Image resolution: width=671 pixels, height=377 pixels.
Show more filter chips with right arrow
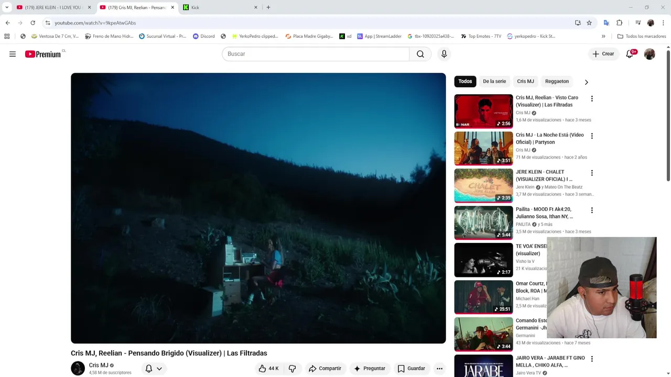[586, 82]
